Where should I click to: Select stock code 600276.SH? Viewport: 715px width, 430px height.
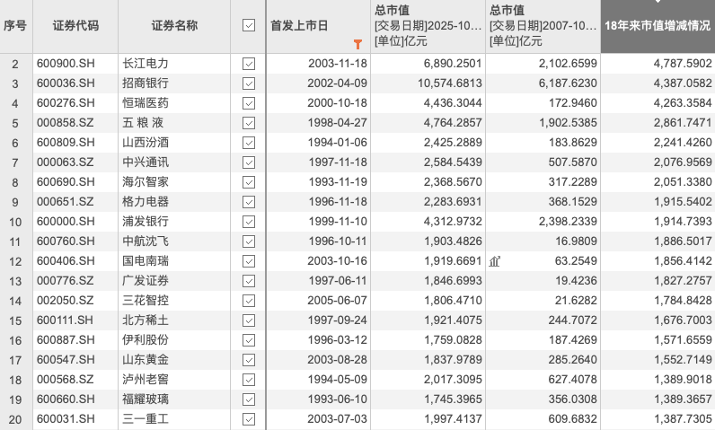point(66,103)
